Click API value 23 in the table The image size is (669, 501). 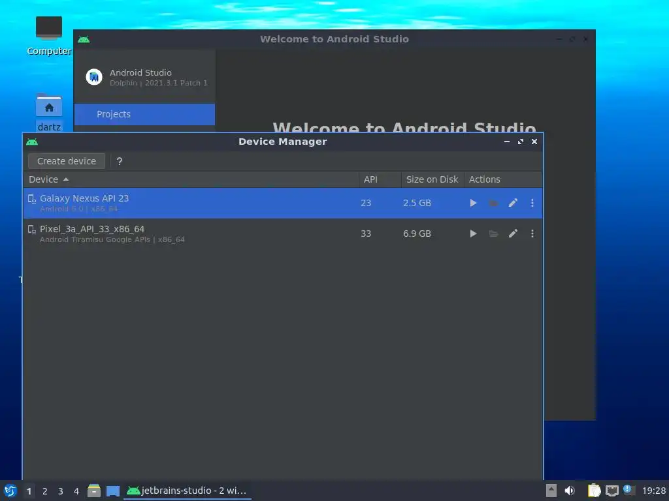366,203
